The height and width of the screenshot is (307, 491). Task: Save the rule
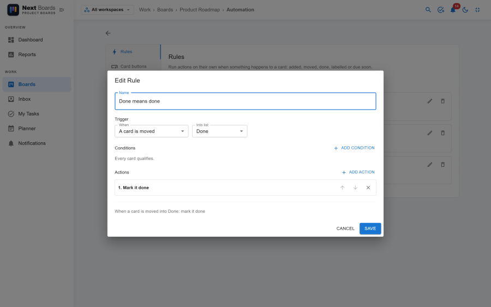370,228
